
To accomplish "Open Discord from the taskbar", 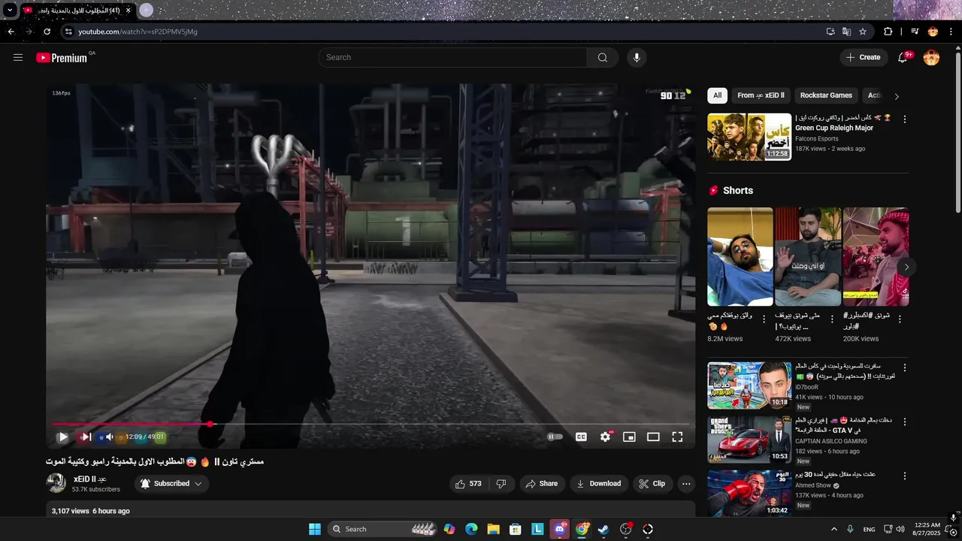I will [x=559, y=529].
